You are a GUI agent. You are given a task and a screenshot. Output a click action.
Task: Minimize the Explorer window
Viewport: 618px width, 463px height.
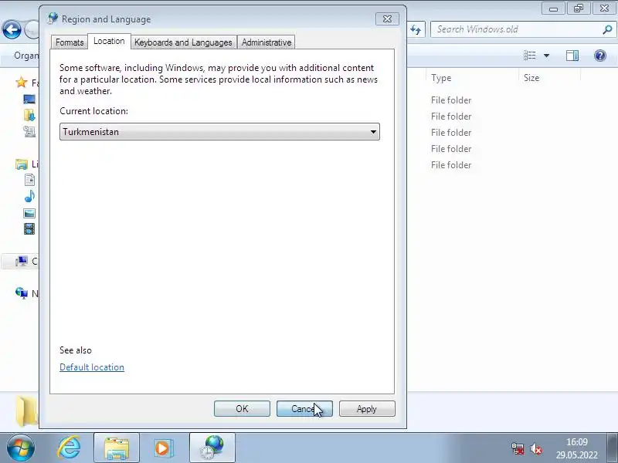click(553, 8)
